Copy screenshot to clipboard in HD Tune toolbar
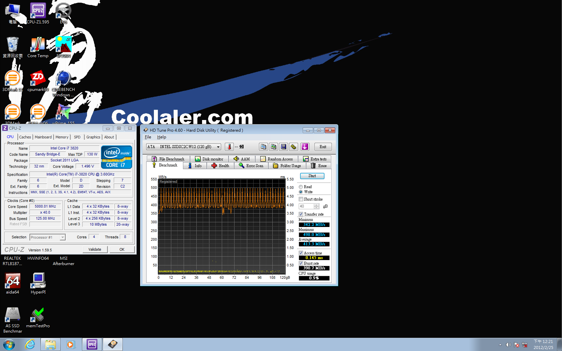 pyautogui.click(x=274, y=147)
